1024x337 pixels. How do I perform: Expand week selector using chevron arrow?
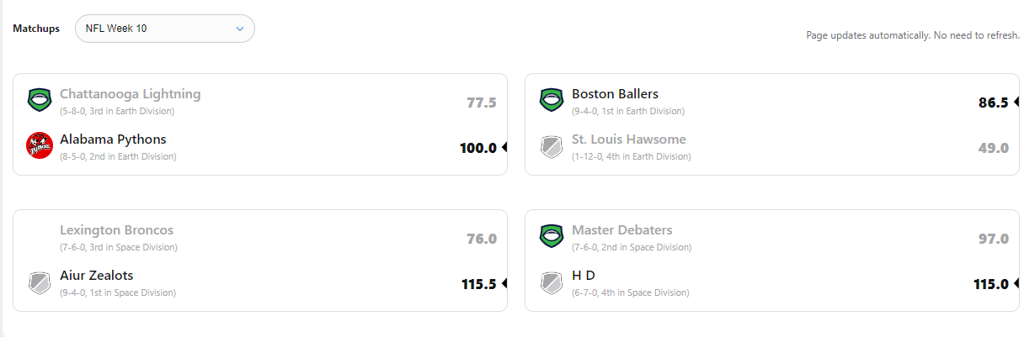tap(240, 29)
